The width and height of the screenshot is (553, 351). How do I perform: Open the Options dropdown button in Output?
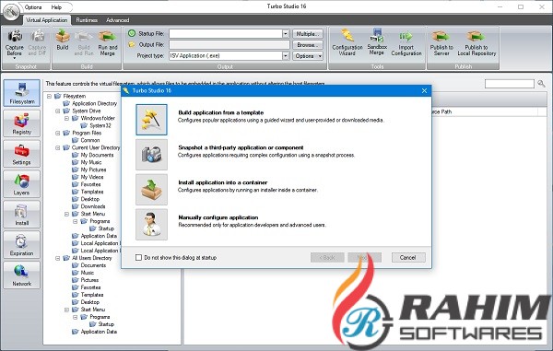tap(308, 55)
